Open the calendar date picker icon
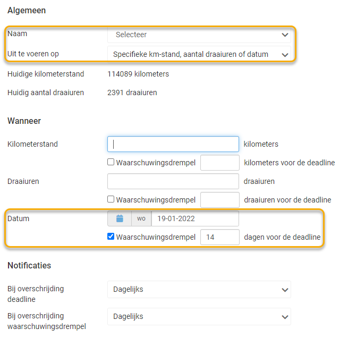Image resolution: width=348 pixels, height=337 pixels. (x=120, y=218)
